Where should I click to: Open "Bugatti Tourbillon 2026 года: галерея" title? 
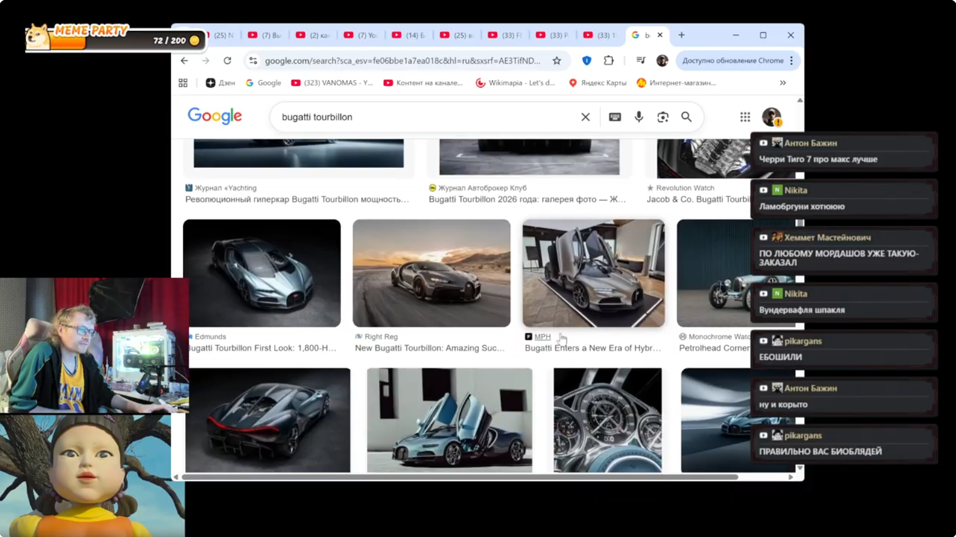527,199
